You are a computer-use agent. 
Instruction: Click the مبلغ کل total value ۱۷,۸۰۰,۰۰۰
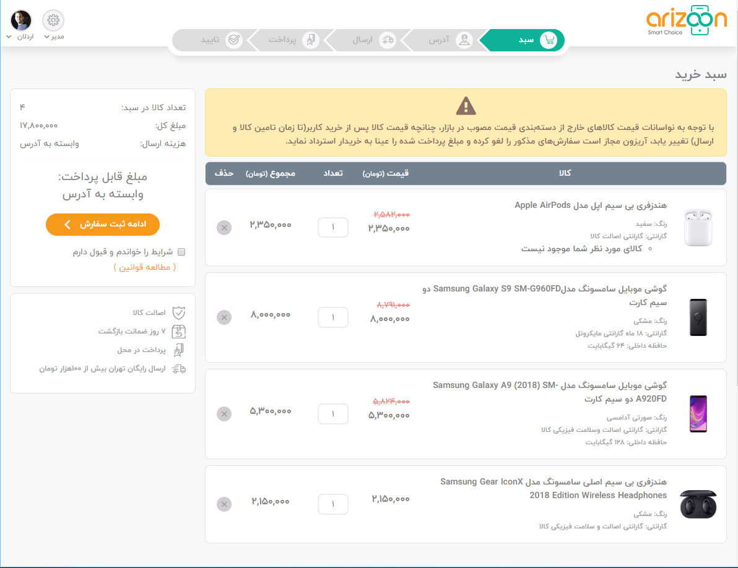point(38,126)
